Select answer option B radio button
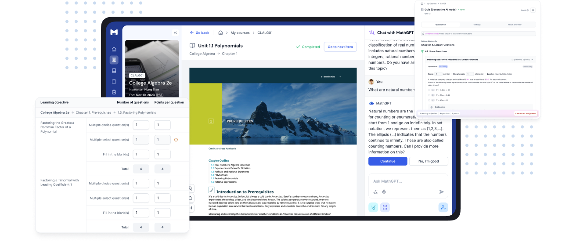This screenshot has height=242, width=562. [x=429, y=95]
